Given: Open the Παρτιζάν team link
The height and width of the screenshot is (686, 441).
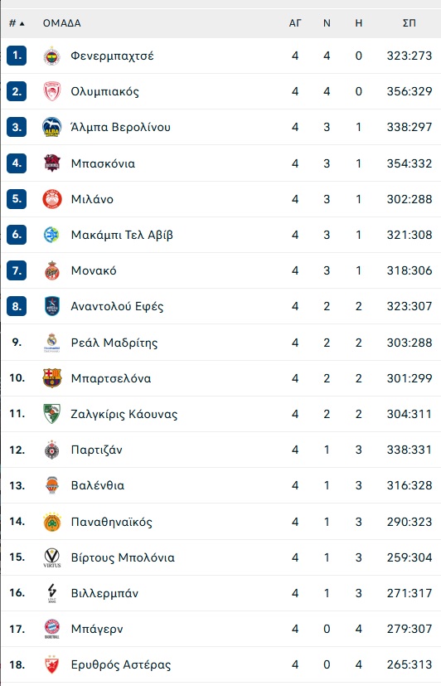Looking at the screenshot, I should (97, 450).
